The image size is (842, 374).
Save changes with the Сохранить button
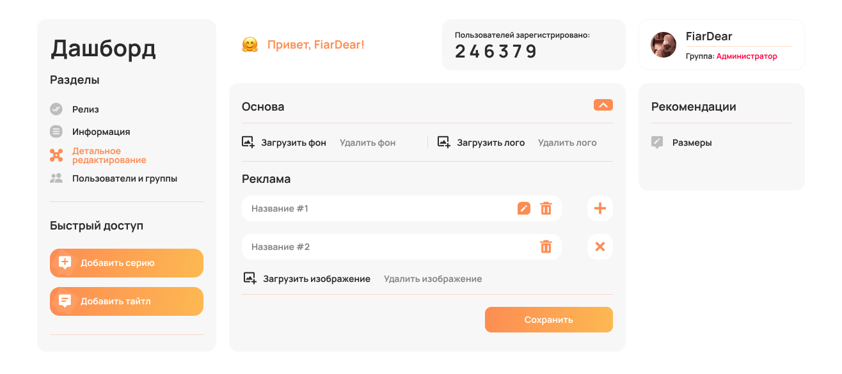(548, 320)
